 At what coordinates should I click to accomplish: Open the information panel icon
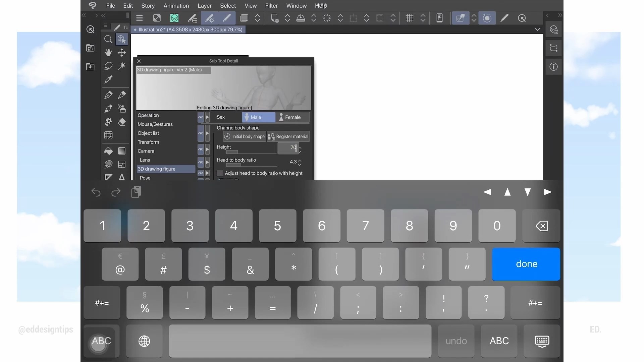[553, 67]
